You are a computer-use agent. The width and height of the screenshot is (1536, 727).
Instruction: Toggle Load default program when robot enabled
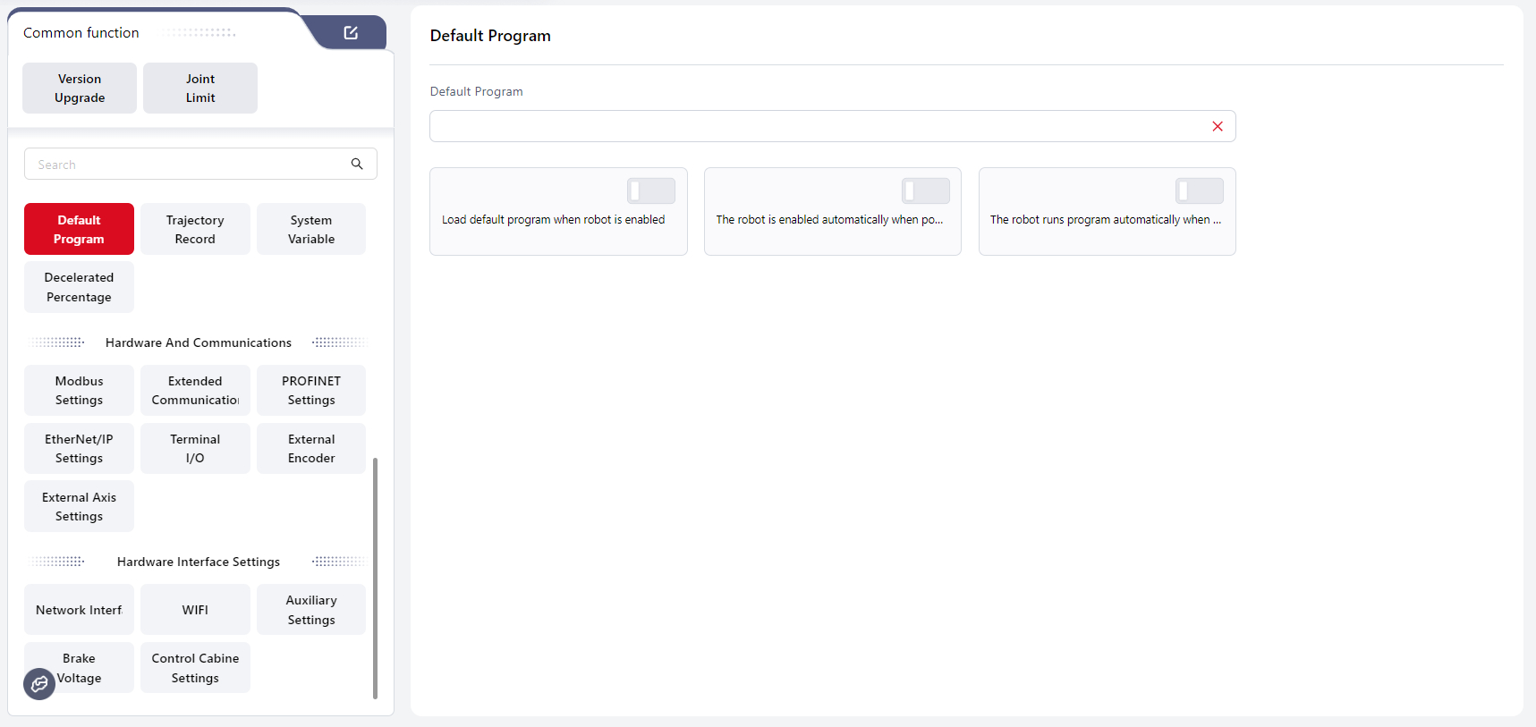pos(650,190)
